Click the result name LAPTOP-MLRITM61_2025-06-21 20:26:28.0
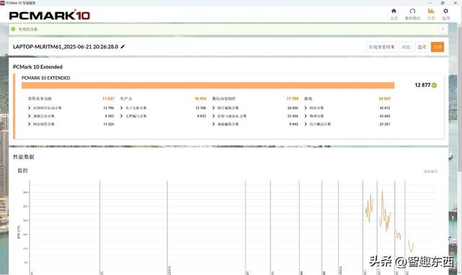This screenshot has width=462, height=275. (x=66, y=47)
